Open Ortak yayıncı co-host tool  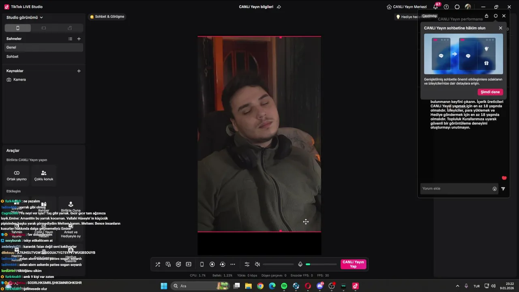(x=17, y=175)
